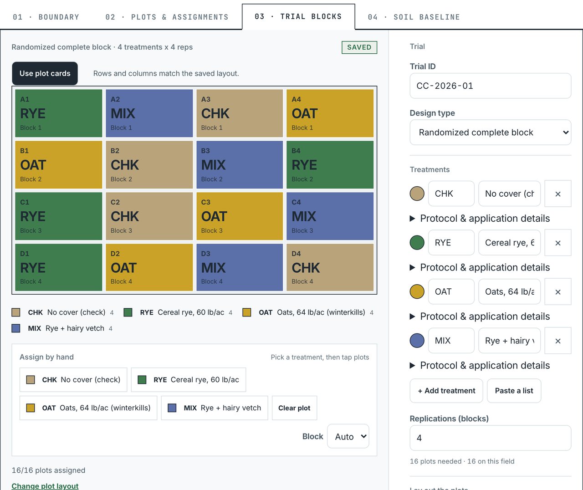The image size is (583, 490).
Task: Open MIX treatment blue color swatch in sidebar
Action: [417, 341]
